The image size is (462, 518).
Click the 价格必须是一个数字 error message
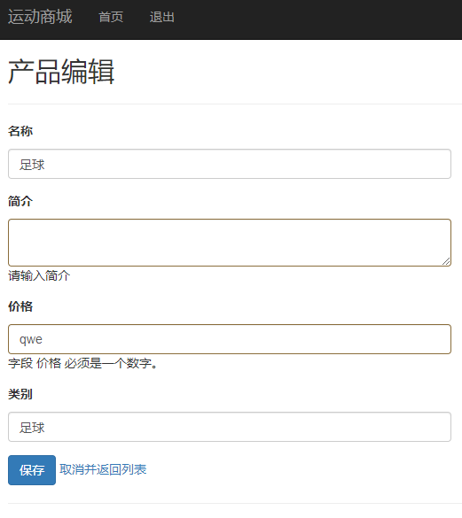82,363
